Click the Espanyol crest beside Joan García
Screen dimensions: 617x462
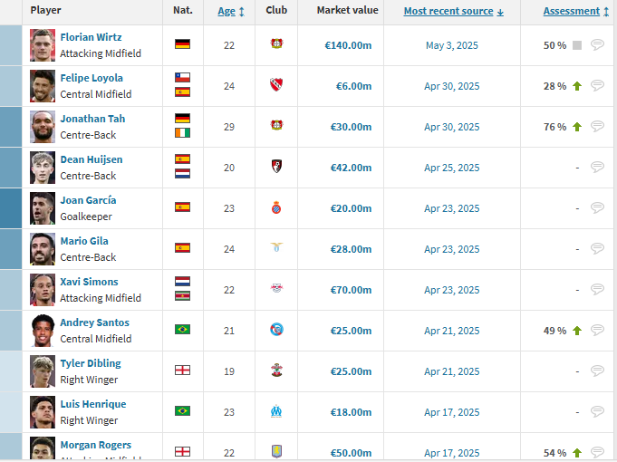click(276, 207)
